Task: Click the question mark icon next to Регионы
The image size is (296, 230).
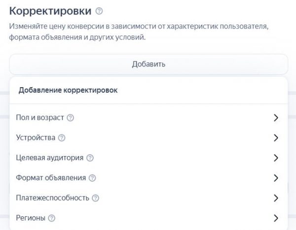Action: tap(52, 218)
